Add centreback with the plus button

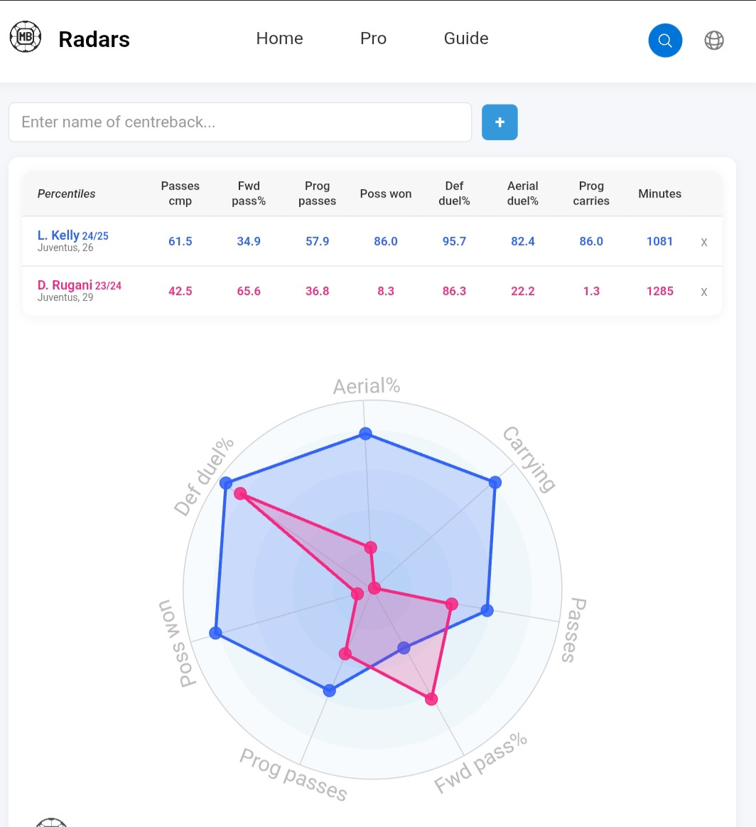499,122
